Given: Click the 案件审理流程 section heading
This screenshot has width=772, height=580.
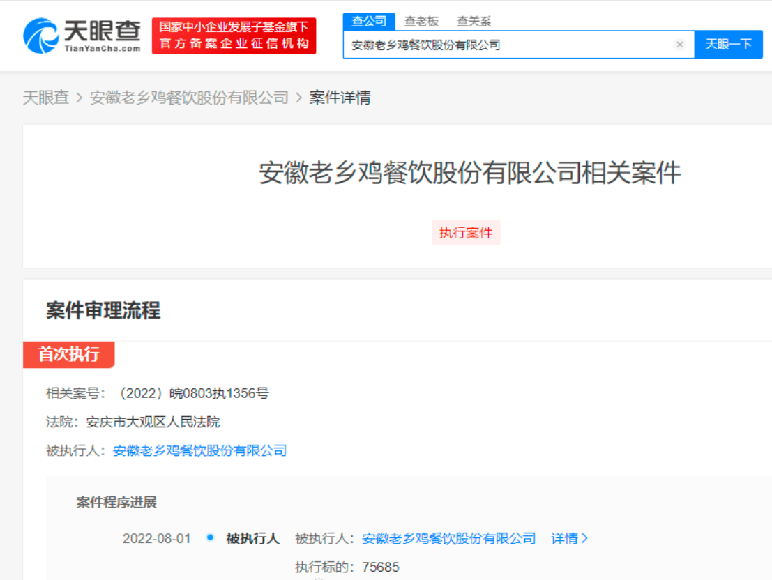Looking at the screenshot, I should coord(103,310).
